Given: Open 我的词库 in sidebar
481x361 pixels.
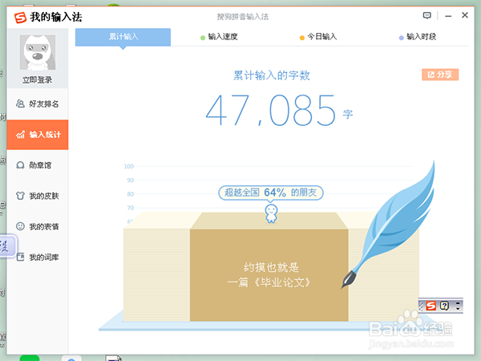Looking at the screenshot, I should pos(38,257).
